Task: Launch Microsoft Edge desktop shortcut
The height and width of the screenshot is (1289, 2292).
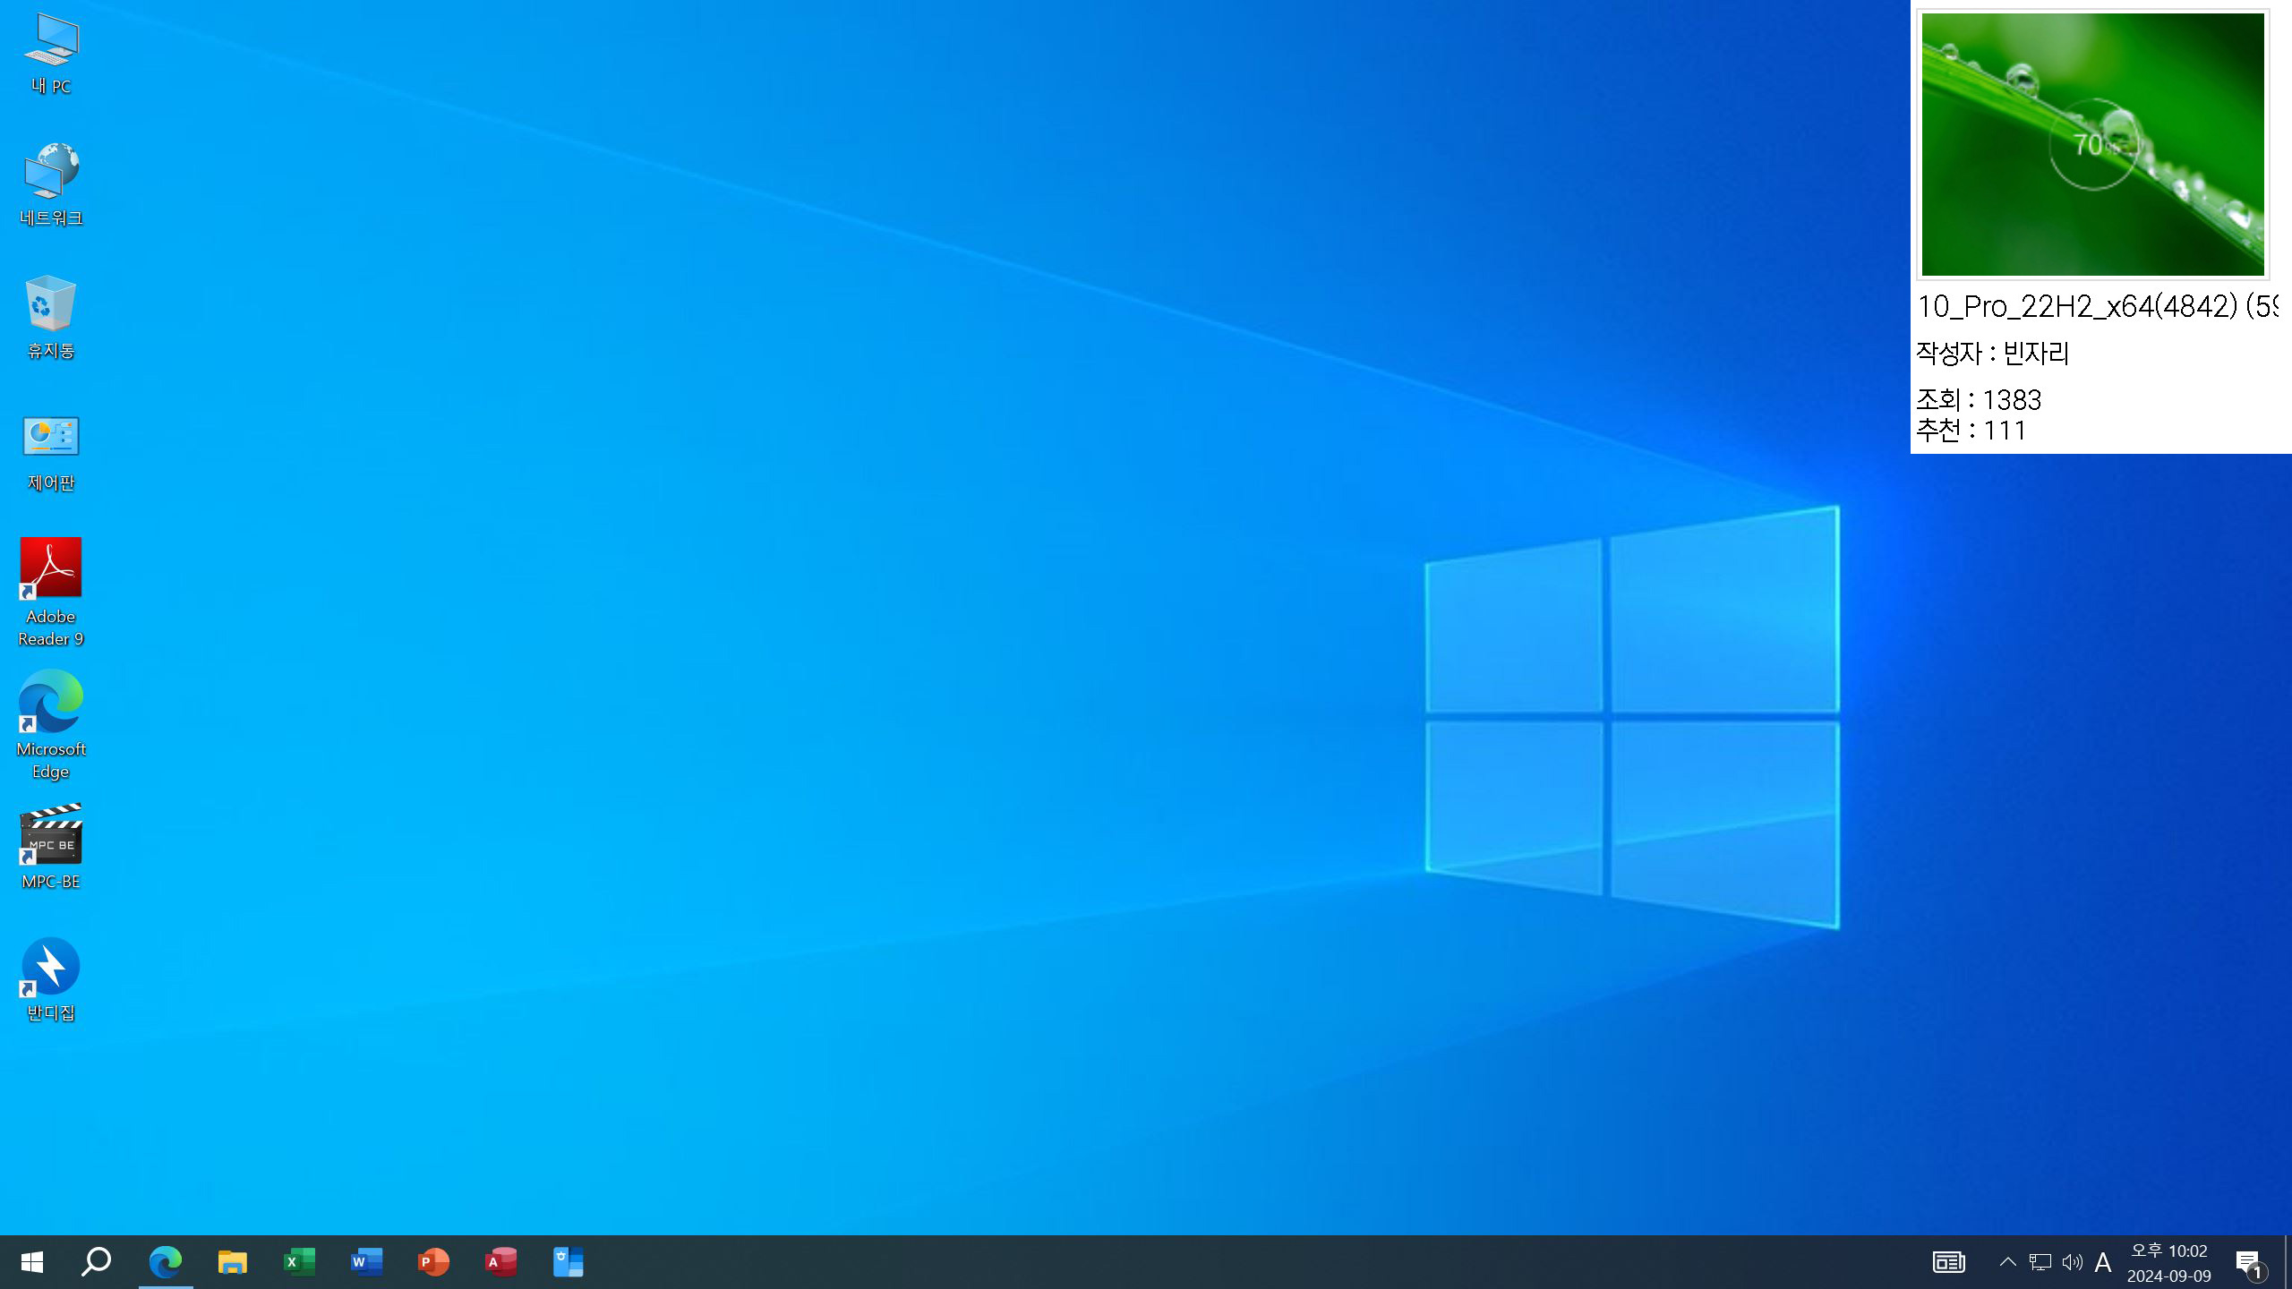Action: (51, 725)
